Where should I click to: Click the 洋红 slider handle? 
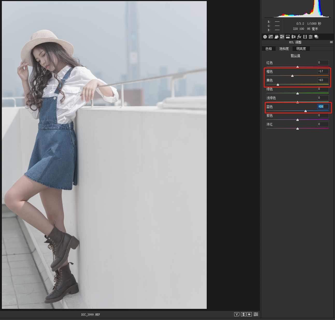[297, 128]
